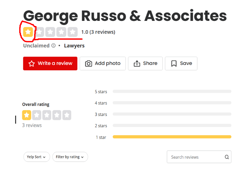This screenshot has height=176, width=237.
Task: Click the chevron beside Filter by rating
Action: pos(82,157)
